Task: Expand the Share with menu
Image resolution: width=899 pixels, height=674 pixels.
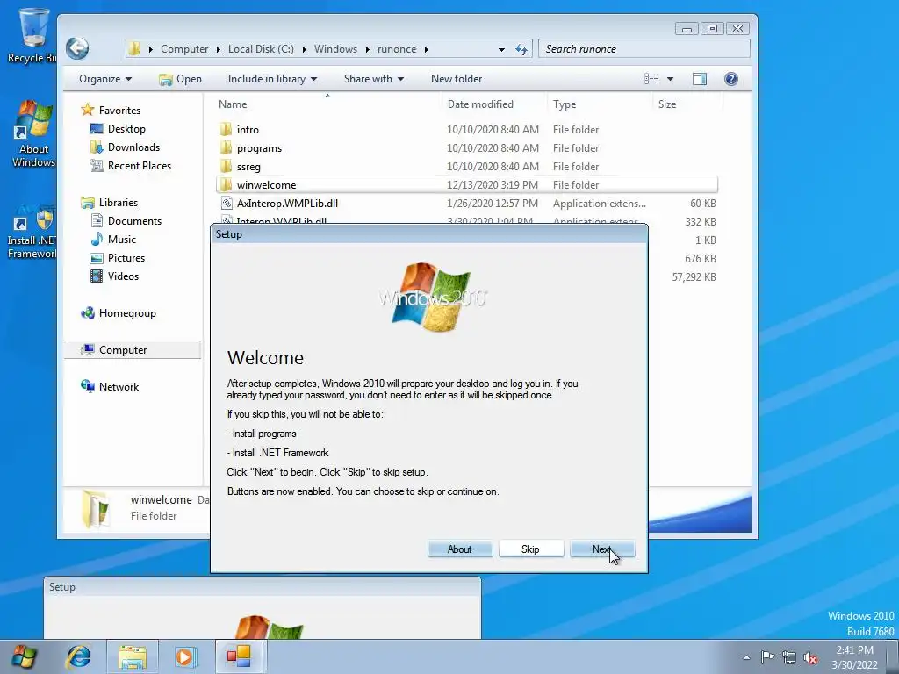Action: pos(373,79)
